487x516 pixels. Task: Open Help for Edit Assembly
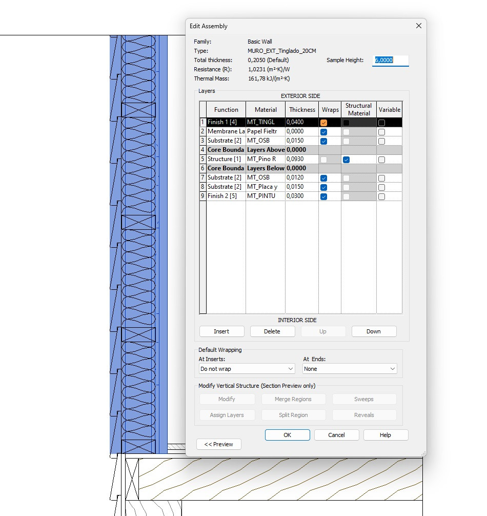coord(385,435)
